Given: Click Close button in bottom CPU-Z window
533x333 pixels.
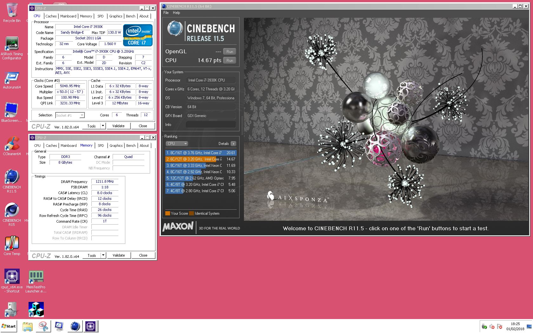Looking at the screenshot, I should coord(143,255).
